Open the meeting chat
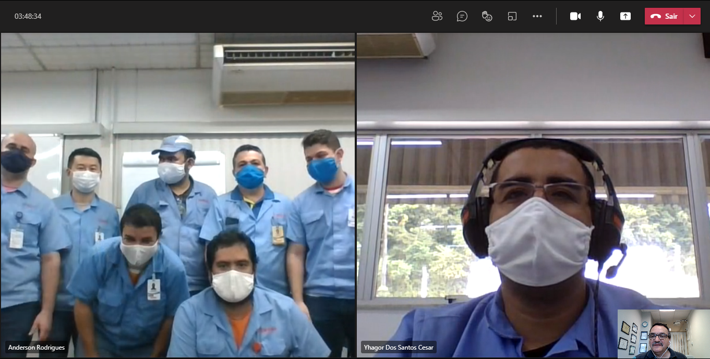This screenshot has width=710, height=359. pos(462,16)
